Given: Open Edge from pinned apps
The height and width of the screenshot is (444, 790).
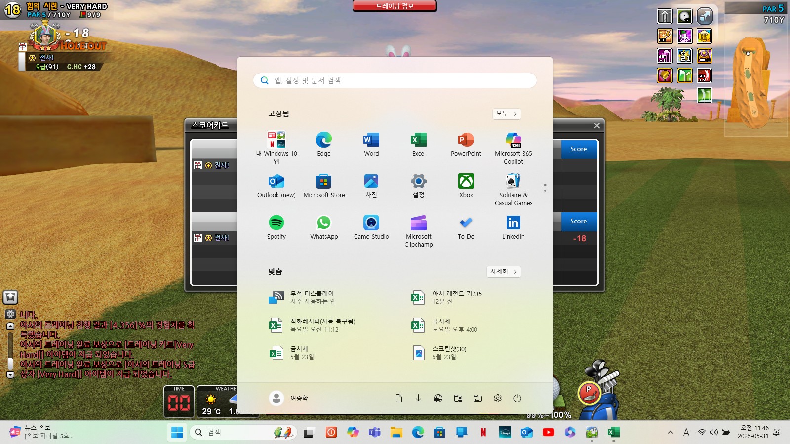Looking at the screenshot, I should 324,144.
